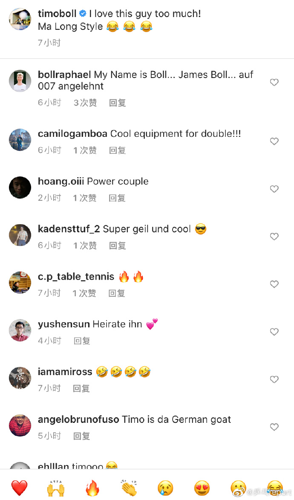Insert raised hands emoji reaction

[56, 488]
